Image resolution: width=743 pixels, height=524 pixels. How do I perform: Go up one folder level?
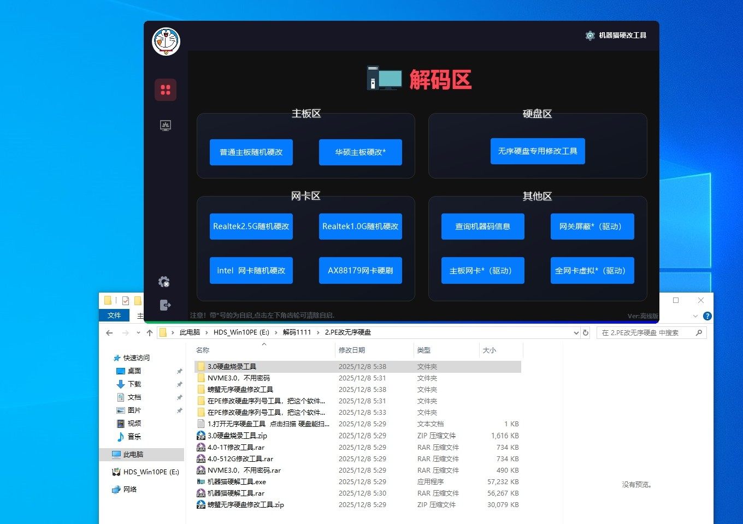(x=150, y=333)
